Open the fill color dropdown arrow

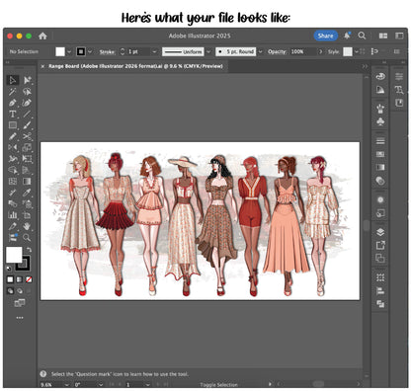69,51
